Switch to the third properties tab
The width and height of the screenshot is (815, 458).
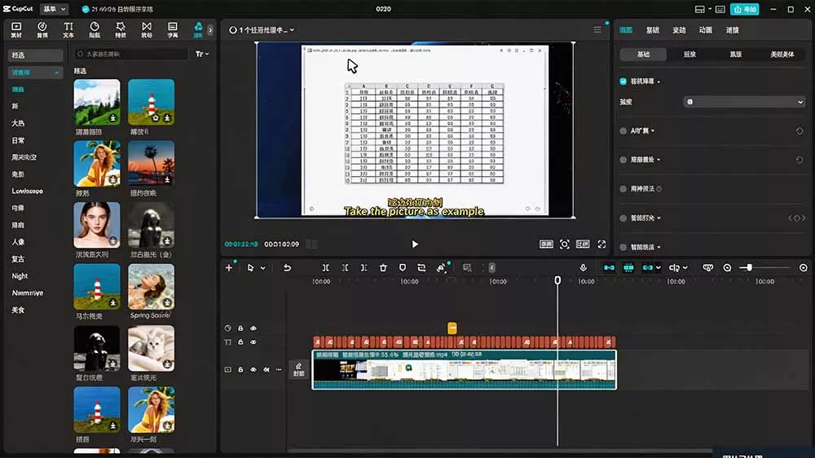[679, 30]
